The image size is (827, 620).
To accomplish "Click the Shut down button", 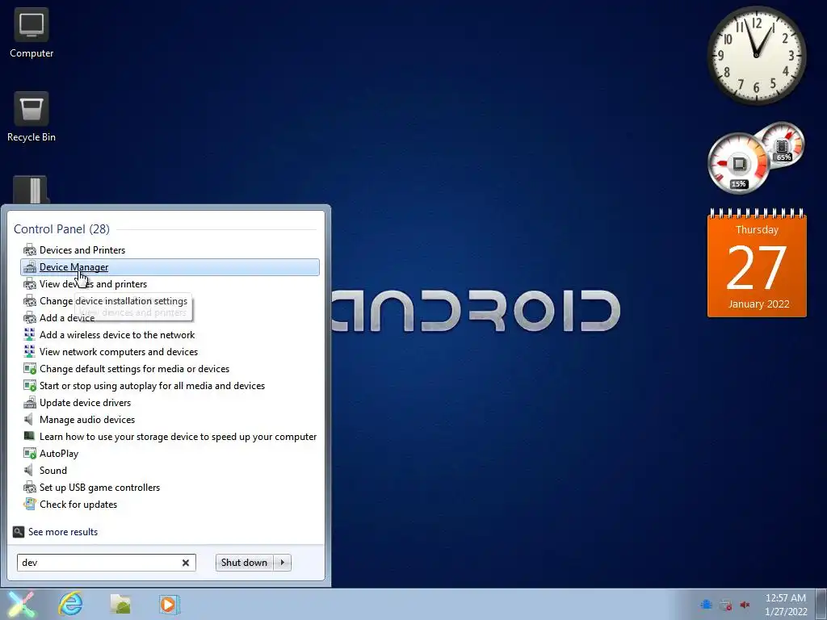I will point(244,563).
